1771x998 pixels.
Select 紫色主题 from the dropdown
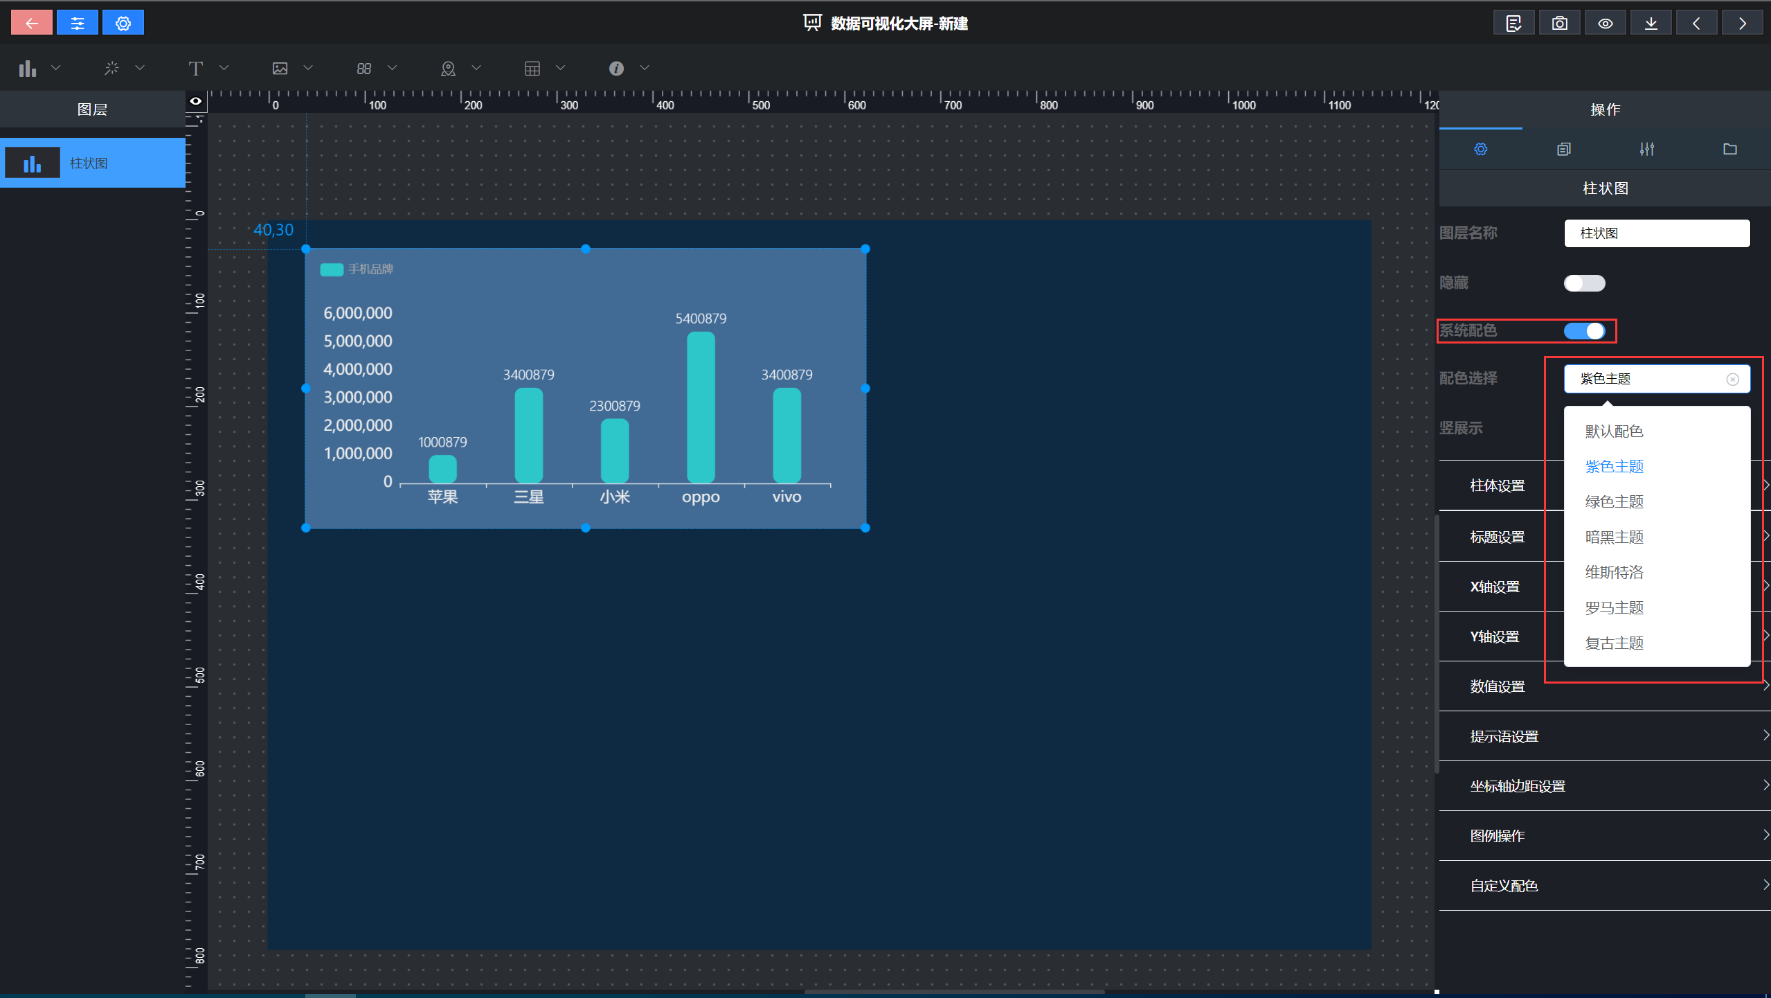pyautogui.click(x=1657, y=466)
